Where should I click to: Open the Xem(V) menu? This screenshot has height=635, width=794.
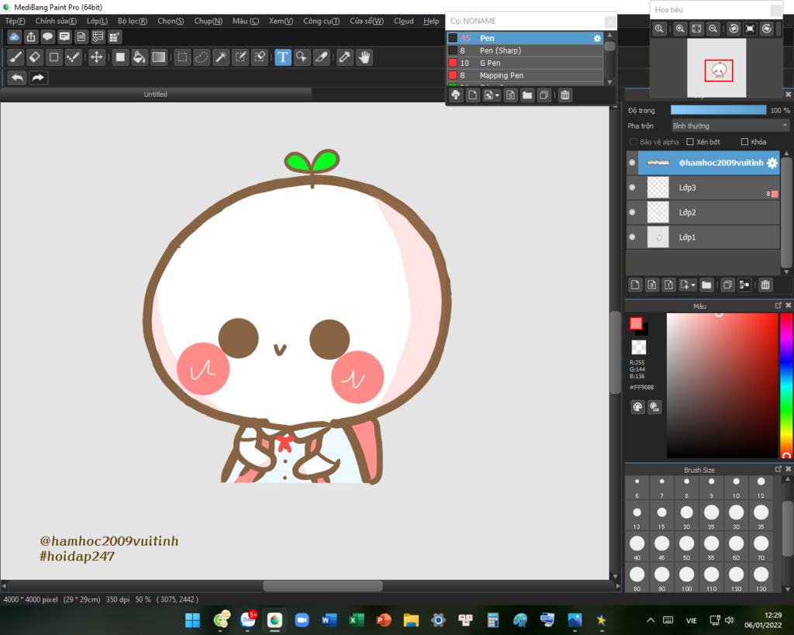(281, 21)
